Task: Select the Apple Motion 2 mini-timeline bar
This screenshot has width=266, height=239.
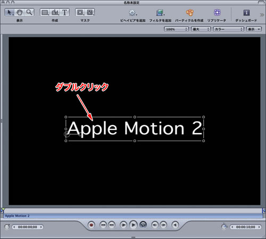Action: (x=133, y=216)
